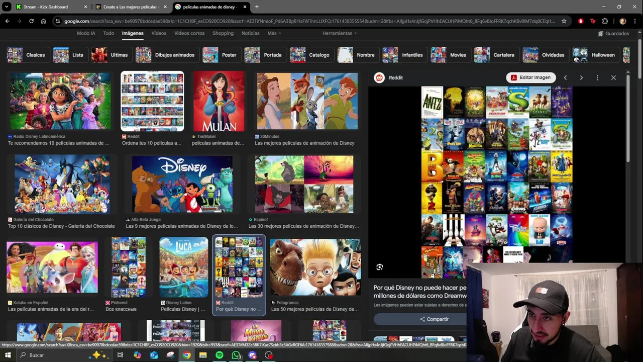
Task: Switch to the Noticias tab
Action: 251,33
